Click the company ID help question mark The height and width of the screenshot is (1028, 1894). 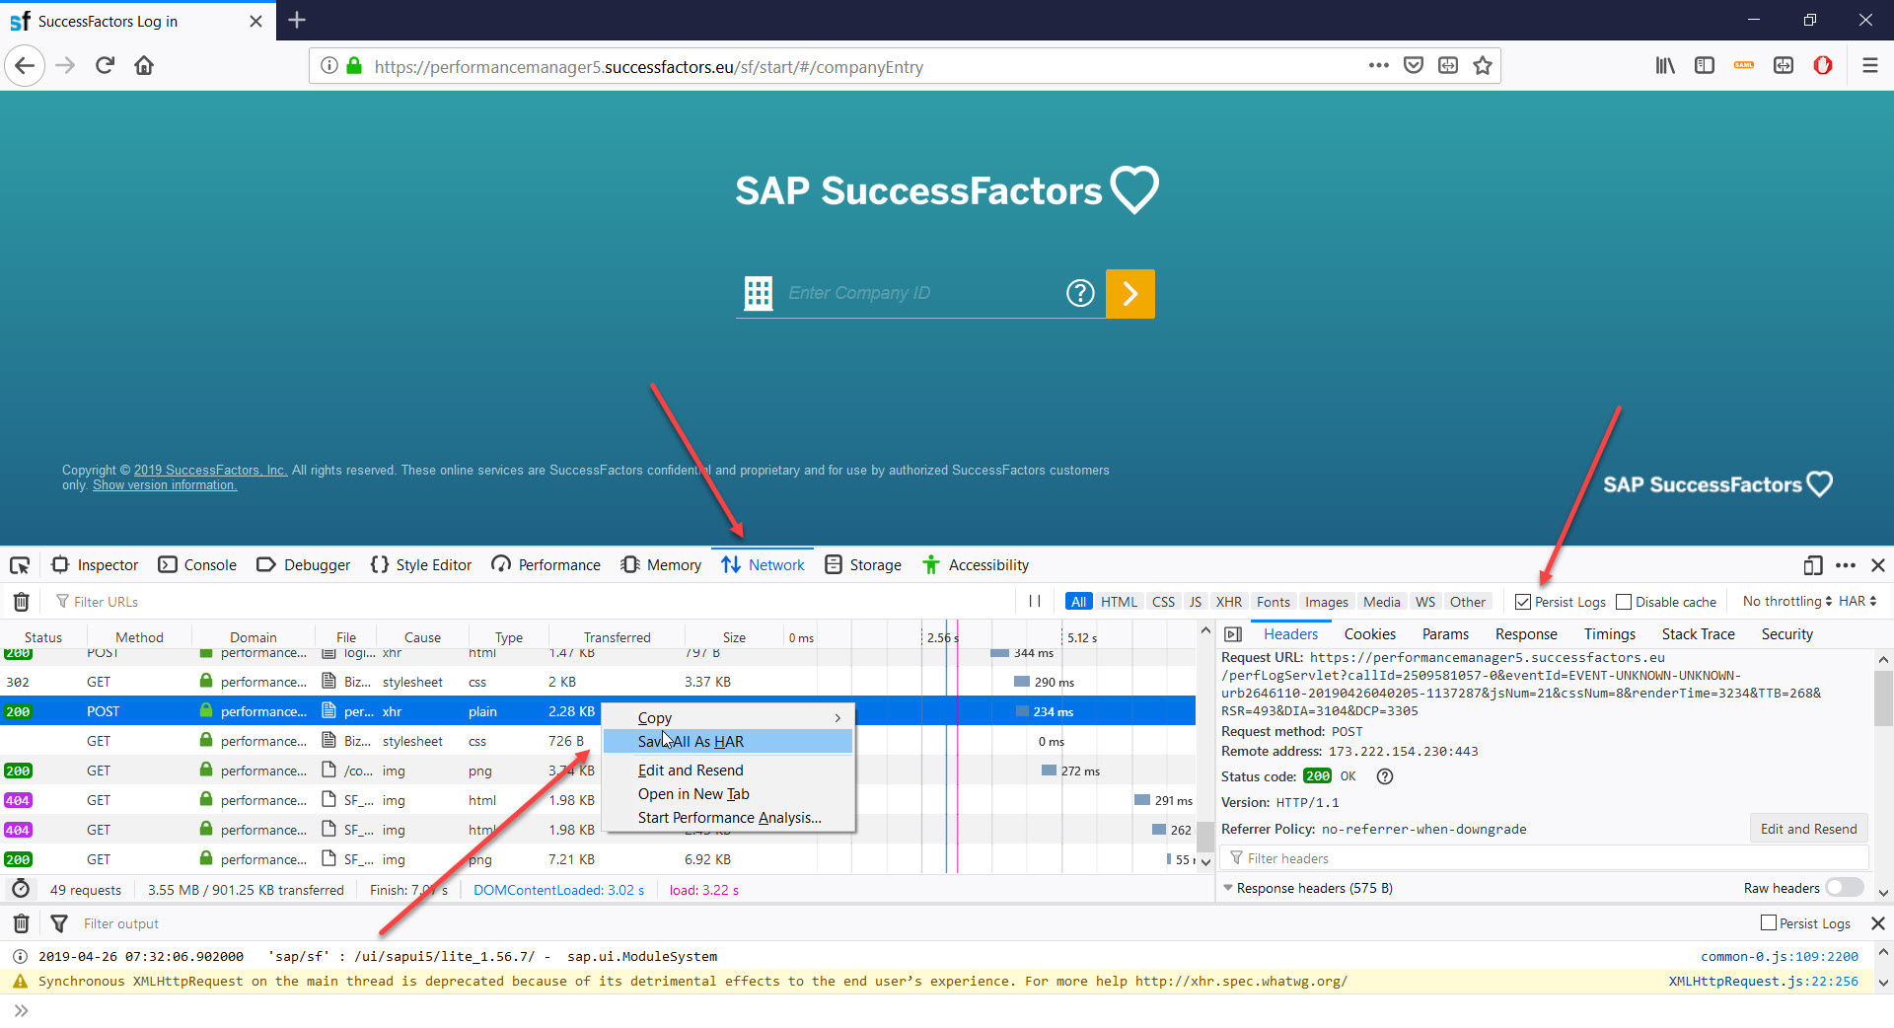click(x=1080, y=293)
